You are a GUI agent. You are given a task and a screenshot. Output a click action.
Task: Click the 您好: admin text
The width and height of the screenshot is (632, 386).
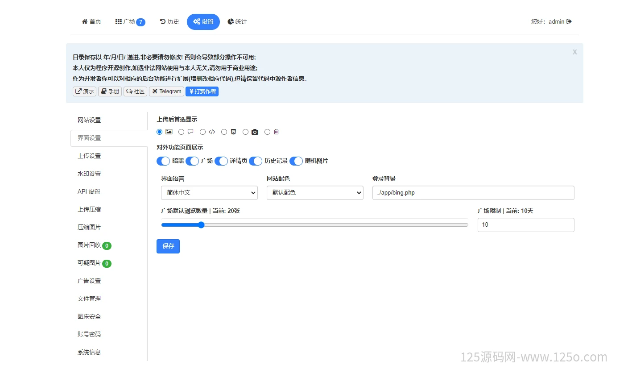coord(548,21)
